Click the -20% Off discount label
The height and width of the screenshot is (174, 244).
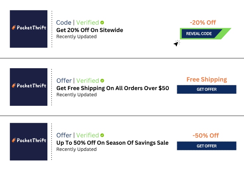pyautogui.click(x=203, y=23)
